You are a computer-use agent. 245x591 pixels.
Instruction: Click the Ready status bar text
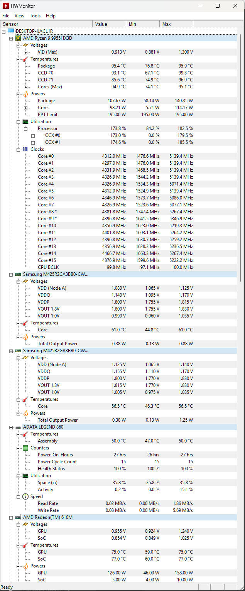[7, 587]
